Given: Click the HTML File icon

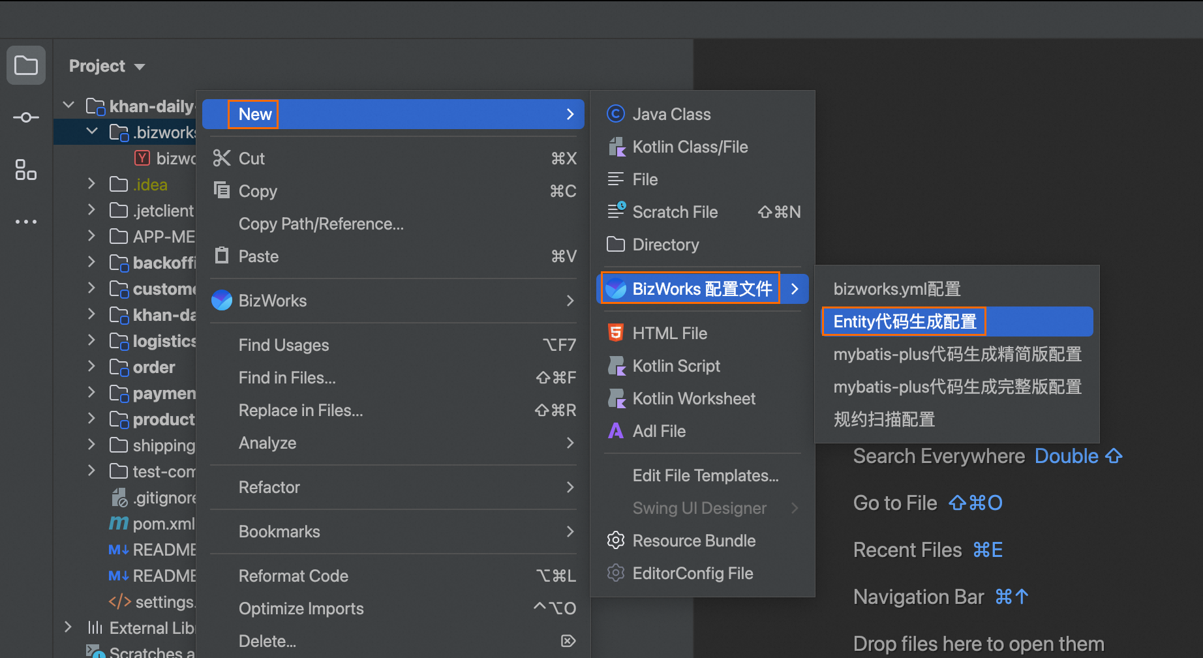Looking at the screenshot, I should click(616, 333).
